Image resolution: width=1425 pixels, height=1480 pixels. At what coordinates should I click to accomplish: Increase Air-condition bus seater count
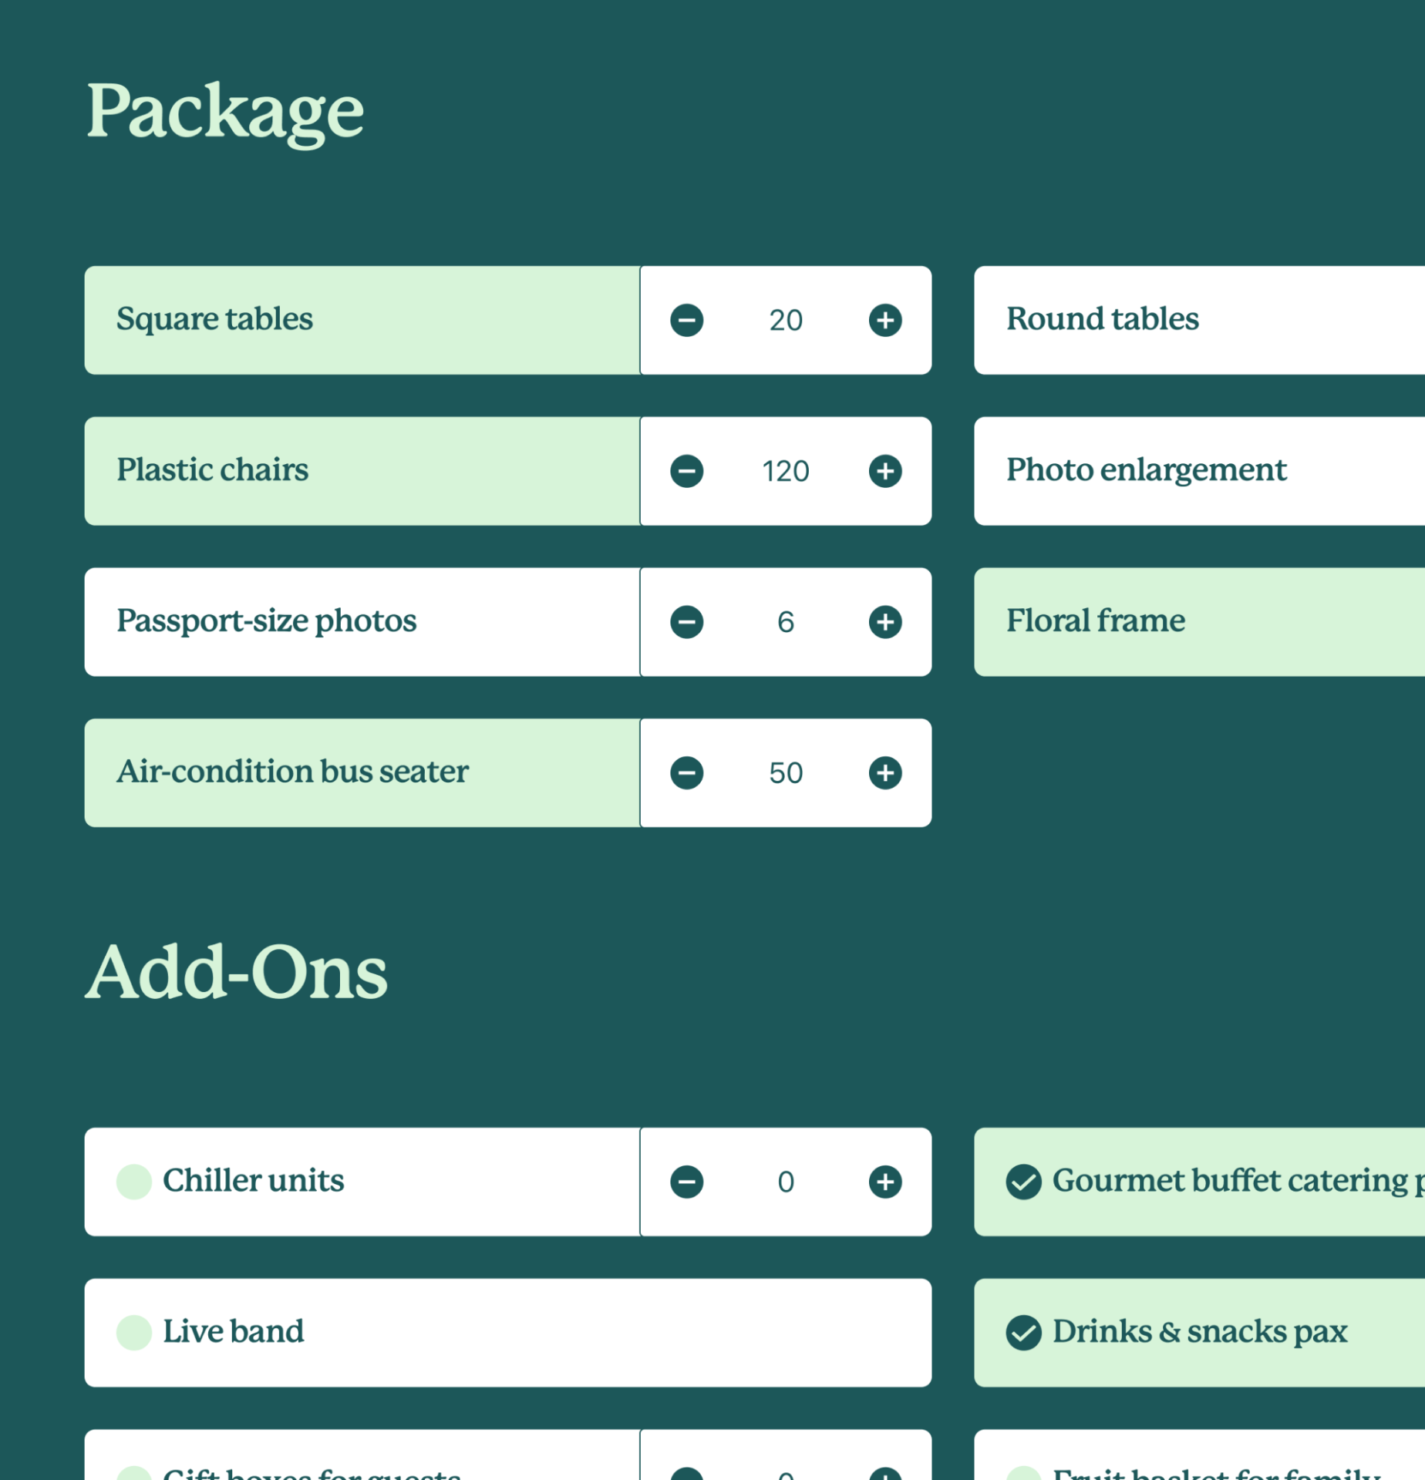click(x=884, y=773)
